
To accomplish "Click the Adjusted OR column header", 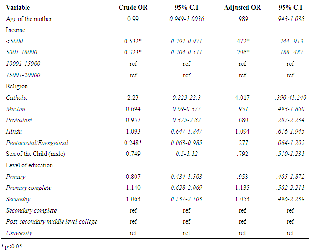I will click(x=242, y=8).
